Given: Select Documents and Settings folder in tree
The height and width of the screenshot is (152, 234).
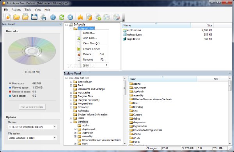Looking at the screenshot, I should pos(91,89).
